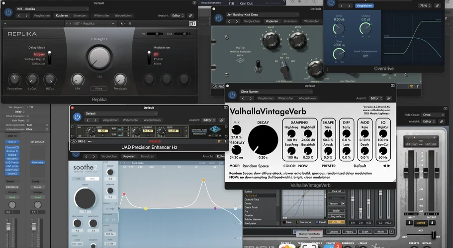This screenshot has width=453, height=248.
Task: Click the ValhallaVintageVerb power button
Action: coord(233,95)
